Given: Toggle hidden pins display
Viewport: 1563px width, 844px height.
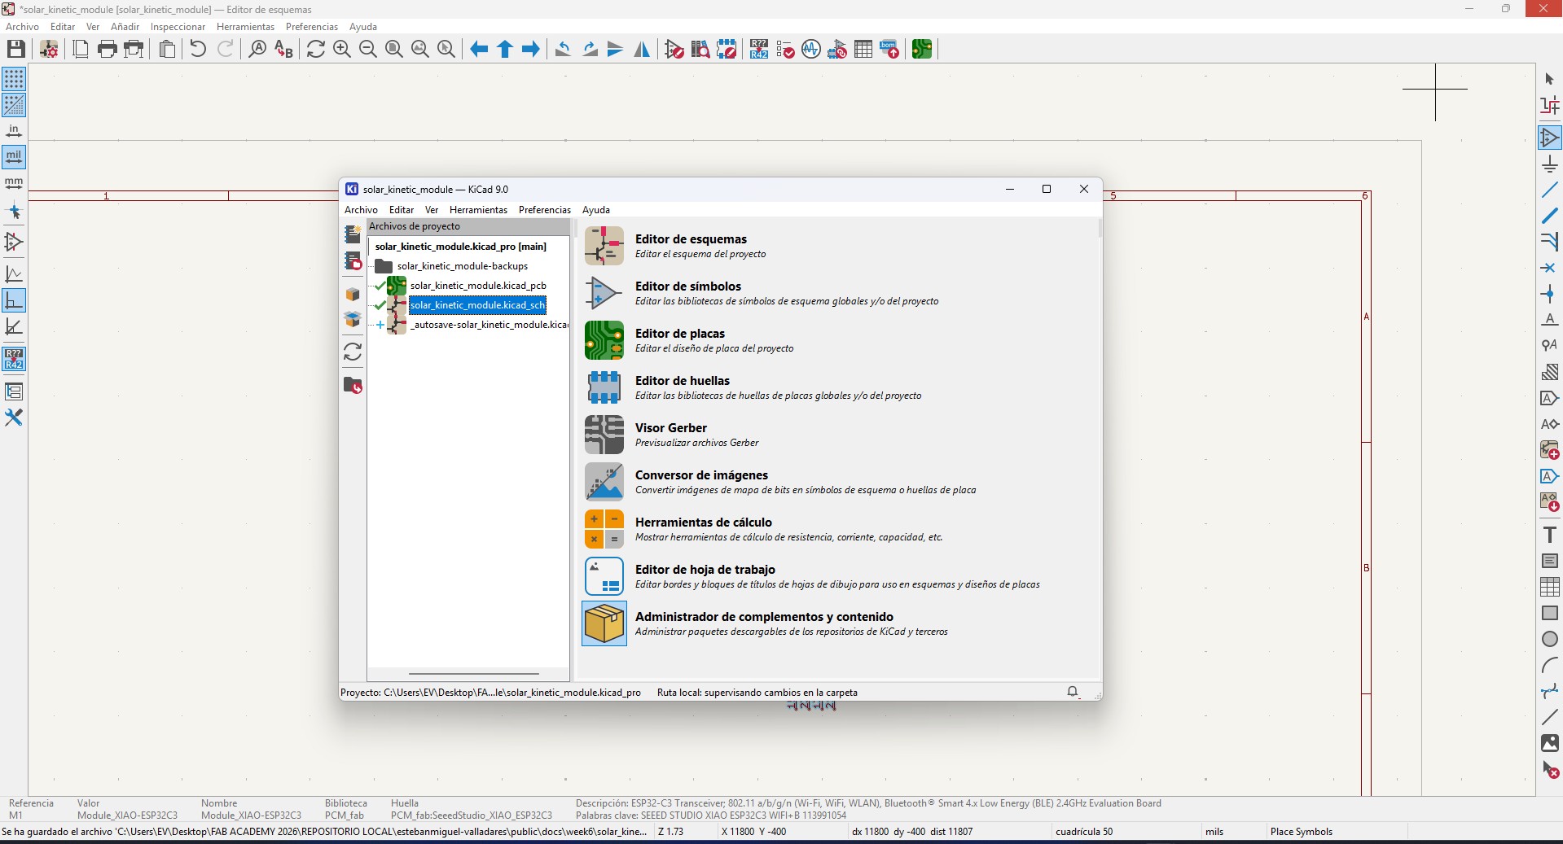Looking at the screenshot, I should pyautogui.click(x=14, y=242).
